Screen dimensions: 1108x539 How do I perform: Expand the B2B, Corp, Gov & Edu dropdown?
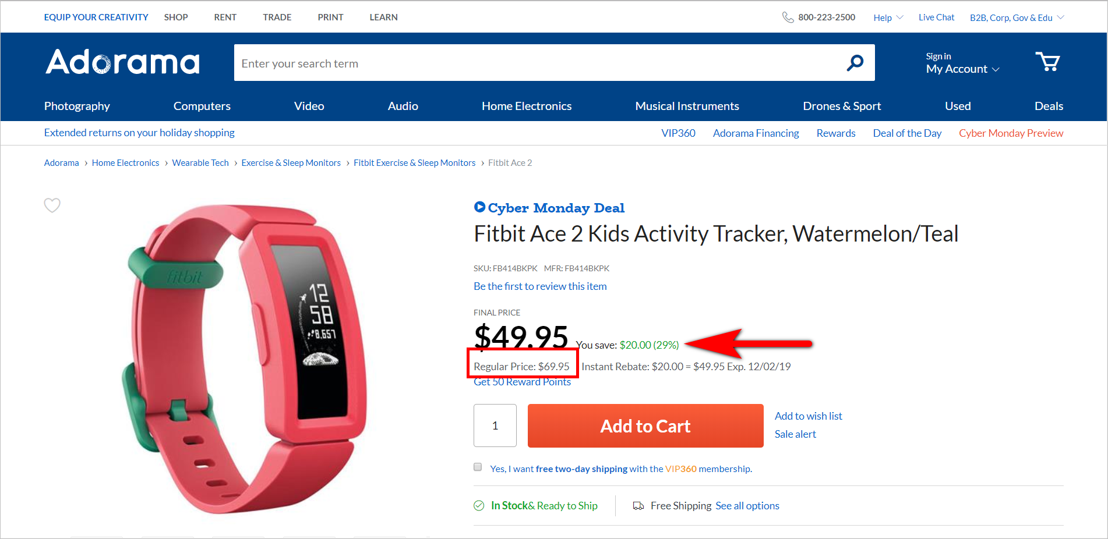click(x=1015, y=17)
